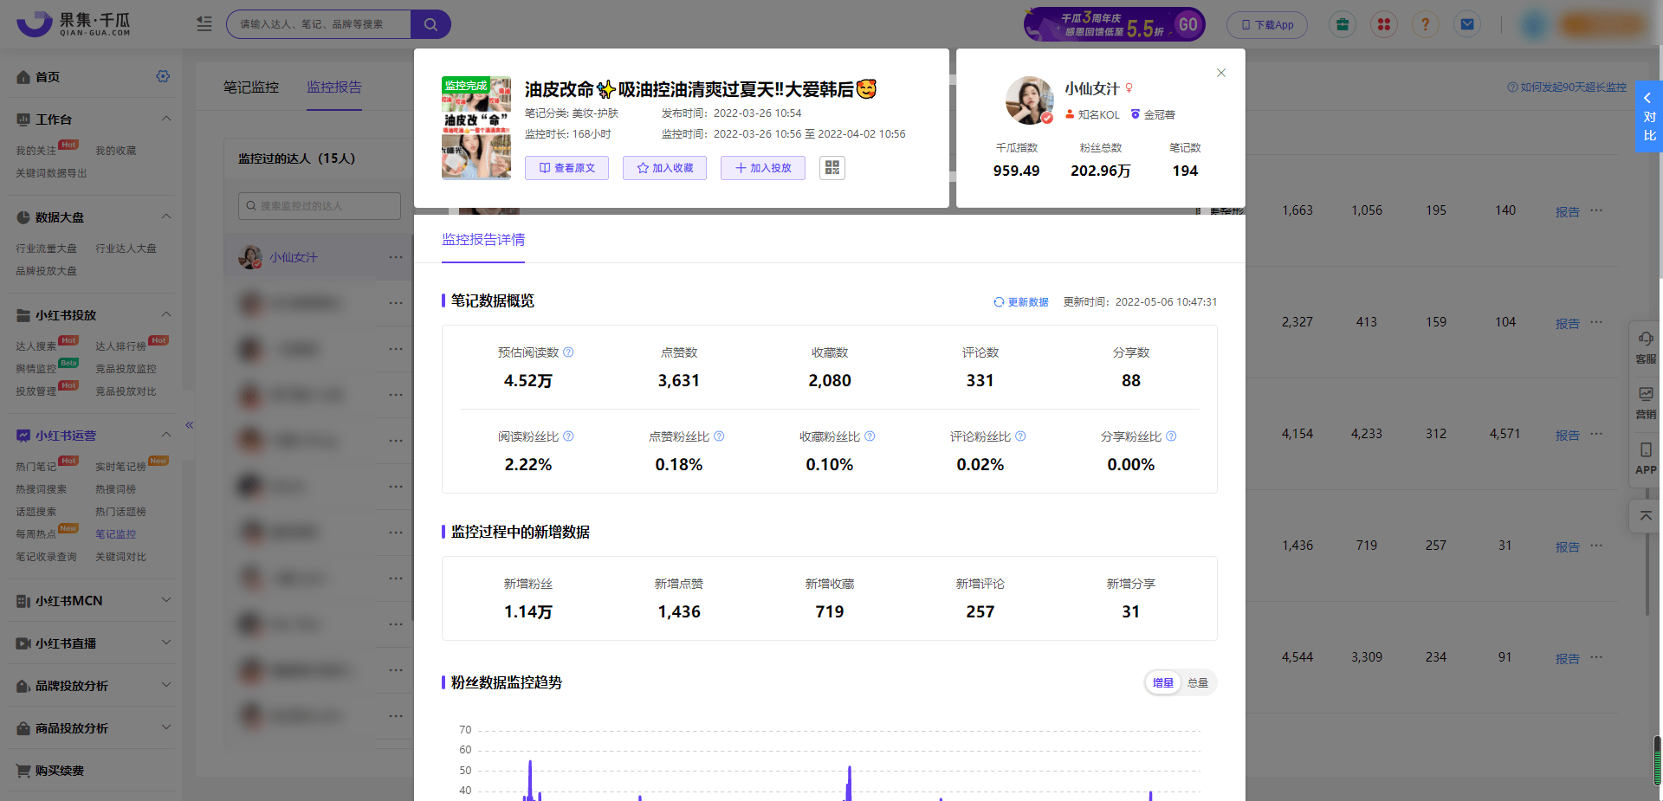
Task: Select the 监控报告详情 tab
Action: (483, 240)
